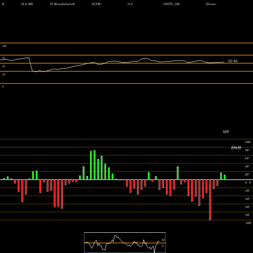Click the '-5' label in mini chart

(162, 246)
